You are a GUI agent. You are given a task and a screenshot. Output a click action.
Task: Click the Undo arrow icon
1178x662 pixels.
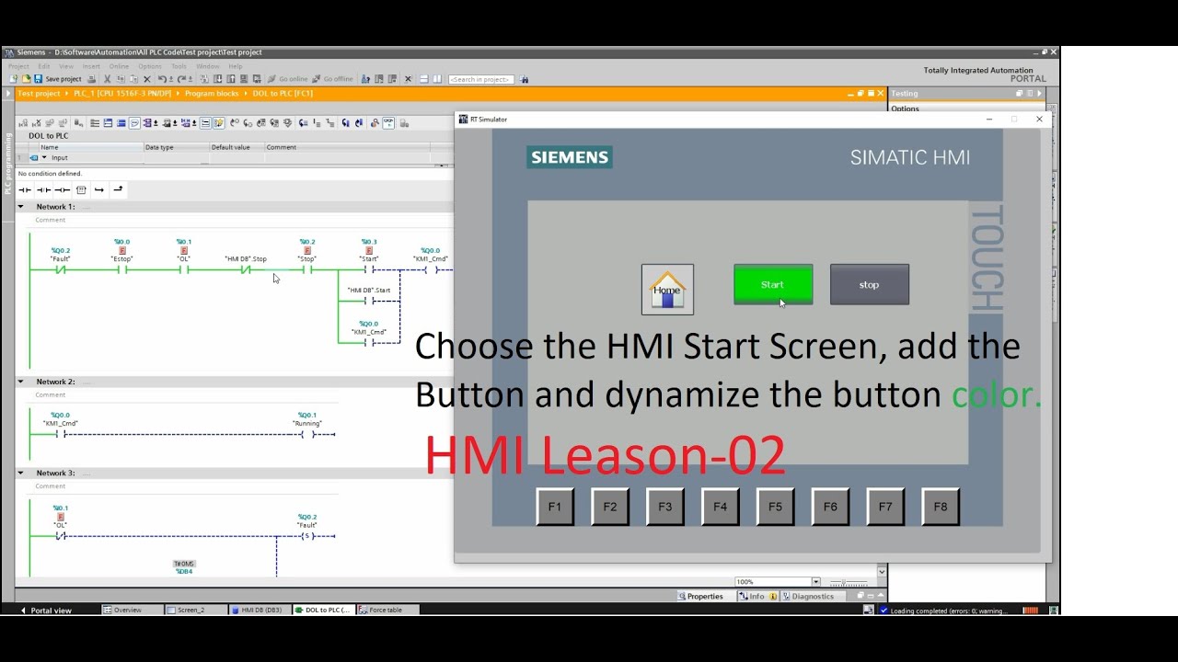[161, 79]
